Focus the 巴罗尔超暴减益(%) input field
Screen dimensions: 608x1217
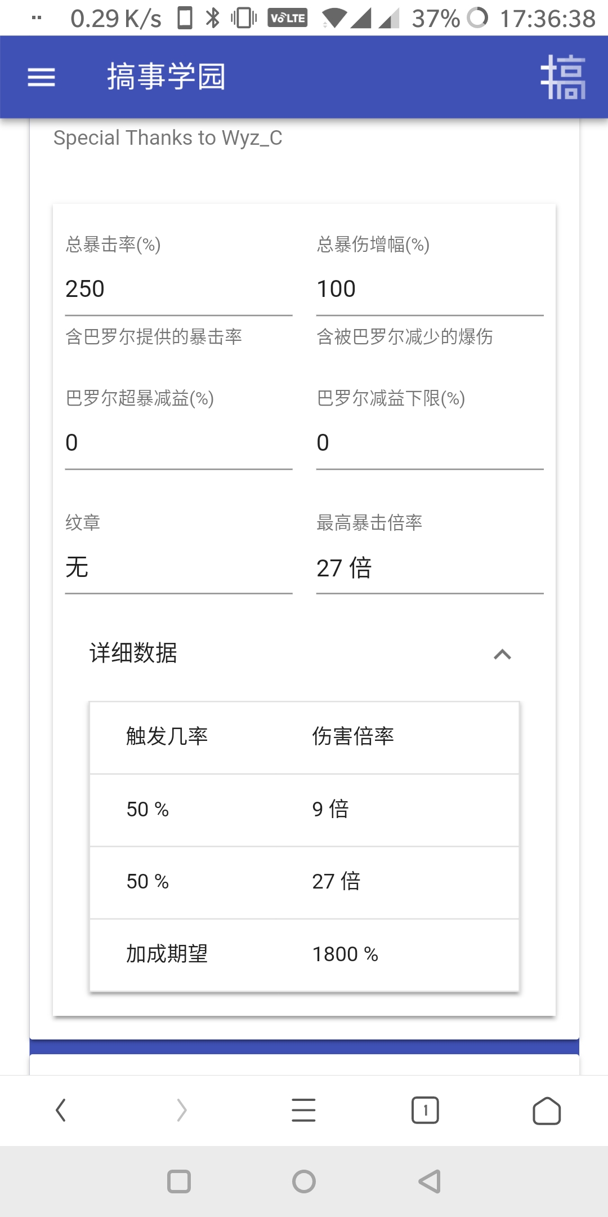coord(178,443)
